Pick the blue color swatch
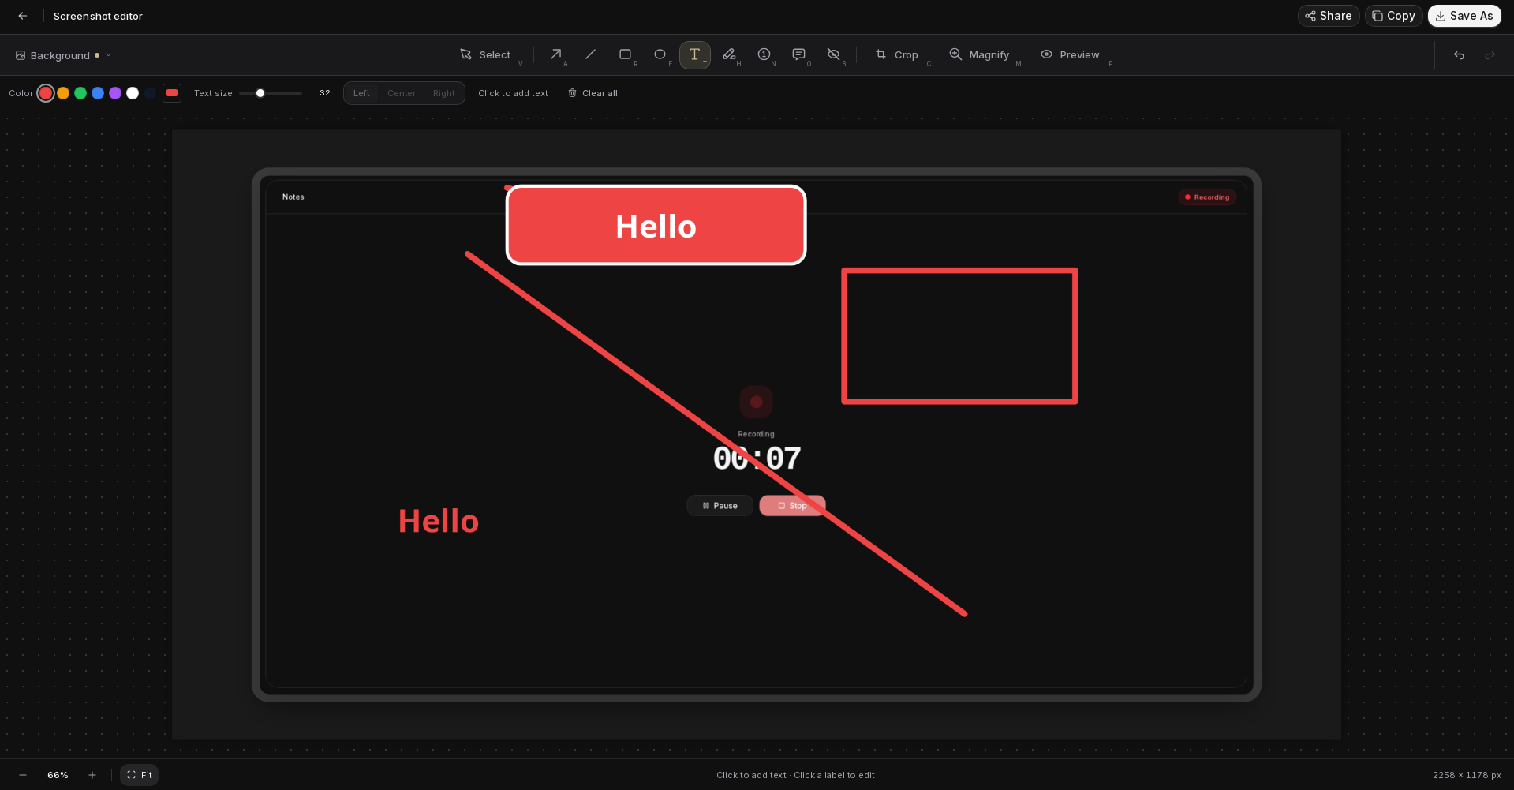 pyautogui.click(x=98, y=93)
